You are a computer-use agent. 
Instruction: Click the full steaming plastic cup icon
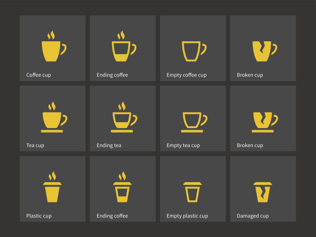(x=52, y=187)
